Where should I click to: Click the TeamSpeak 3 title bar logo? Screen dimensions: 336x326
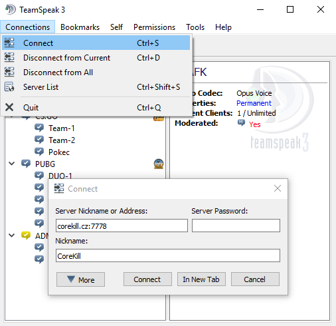pos(11,9)
